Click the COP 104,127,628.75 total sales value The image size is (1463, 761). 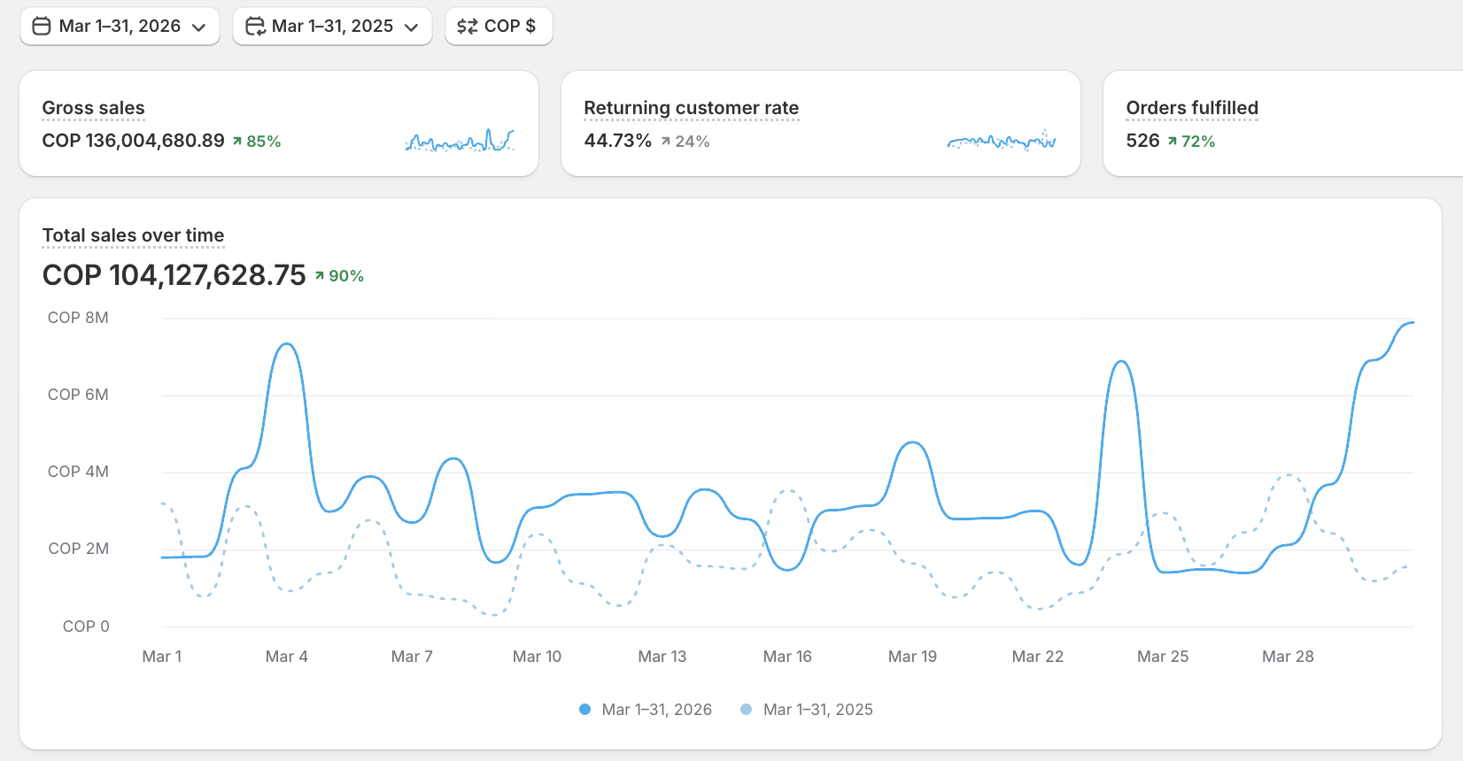point(174,275)
